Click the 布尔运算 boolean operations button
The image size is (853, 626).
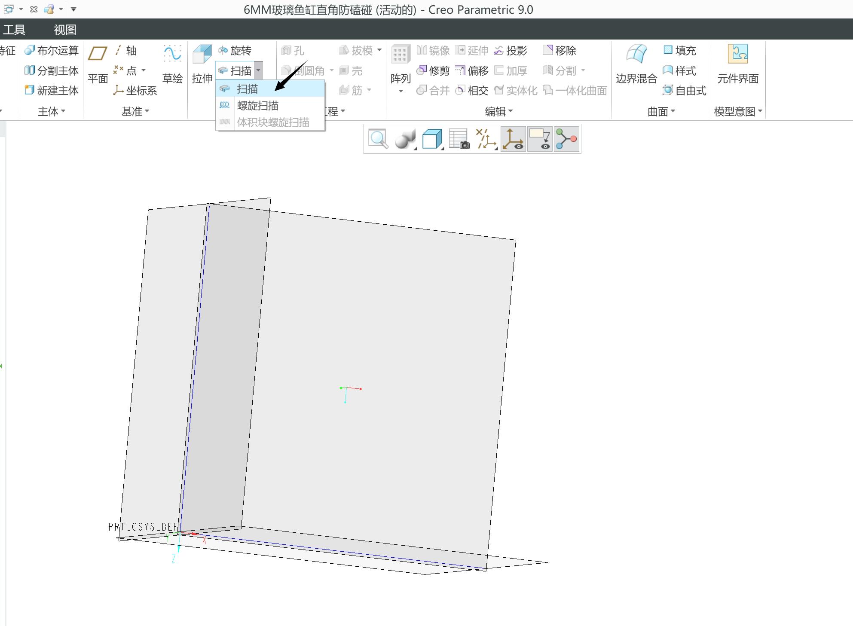coord(52,51)
